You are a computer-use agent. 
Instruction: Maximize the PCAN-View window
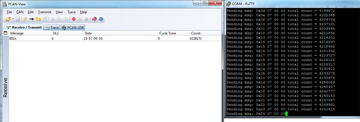click(x=204, y=3)
